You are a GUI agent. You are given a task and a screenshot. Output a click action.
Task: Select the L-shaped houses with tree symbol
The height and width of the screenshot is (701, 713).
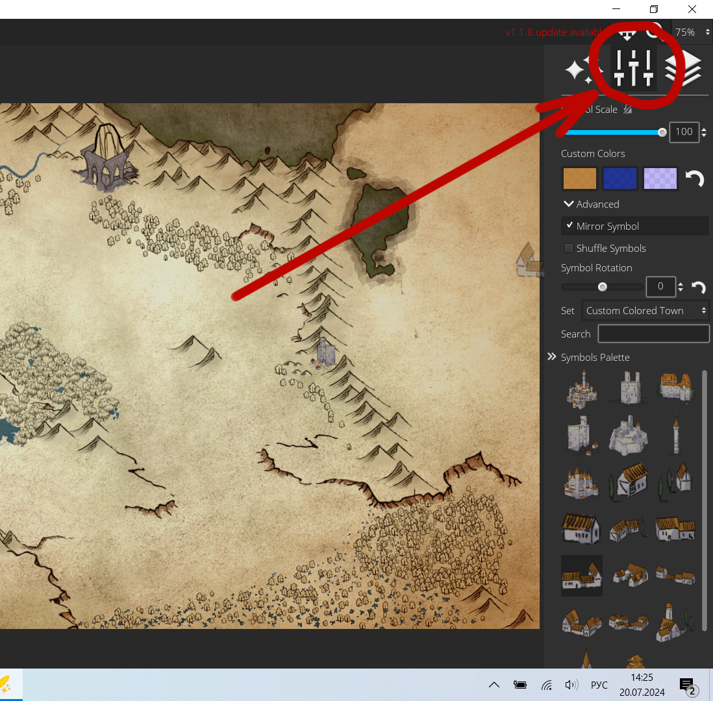click(629, 529)
